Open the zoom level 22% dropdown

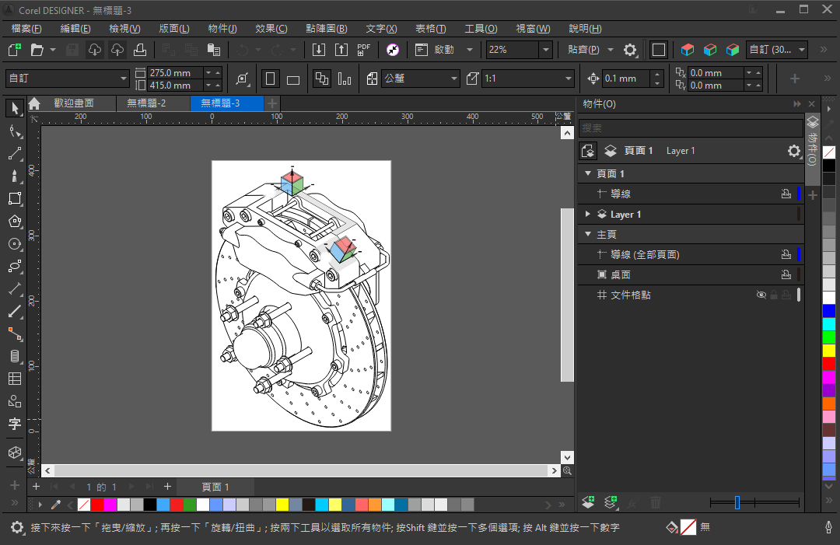click(545, 50)
